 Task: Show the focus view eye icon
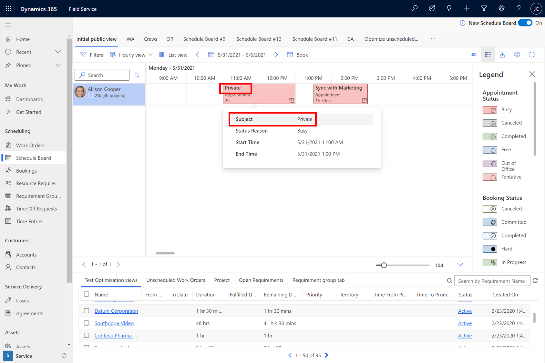tap(473, 55)
